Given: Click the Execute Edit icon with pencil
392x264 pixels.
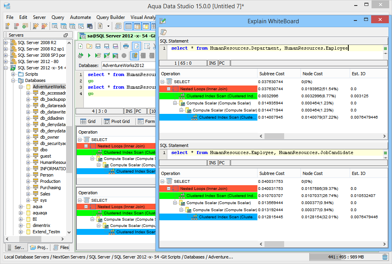Looking at the screenshot, I should click(107, 55).
